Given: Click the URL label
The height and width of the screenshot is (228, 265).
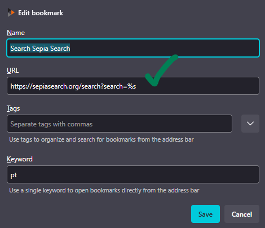Looking at the screenshot, I should tap(13, 71).
